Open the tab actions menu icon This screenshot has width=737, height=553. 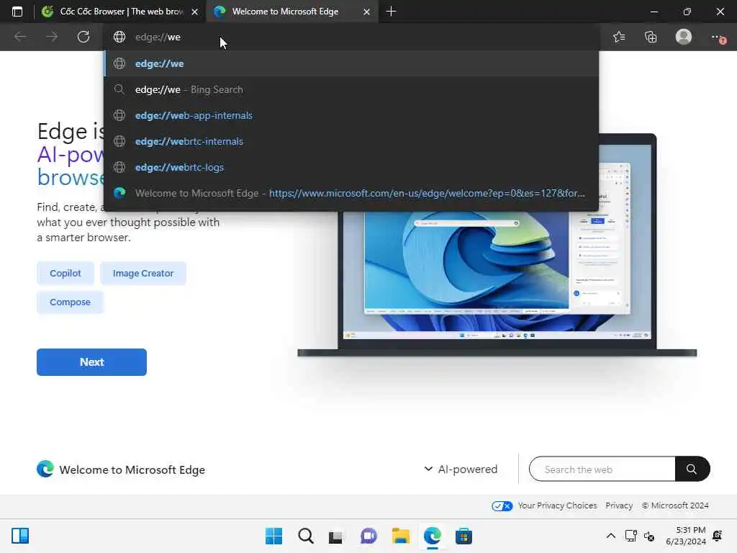17,12
